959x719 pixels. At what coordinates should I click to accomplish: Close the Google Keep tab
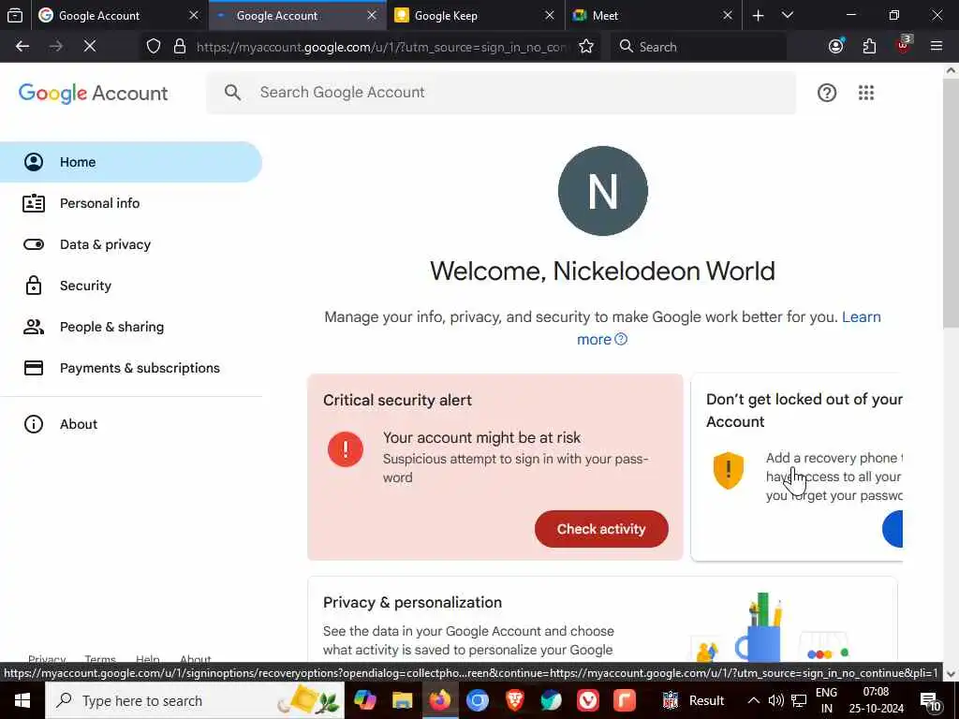click(x=549, y=15)
